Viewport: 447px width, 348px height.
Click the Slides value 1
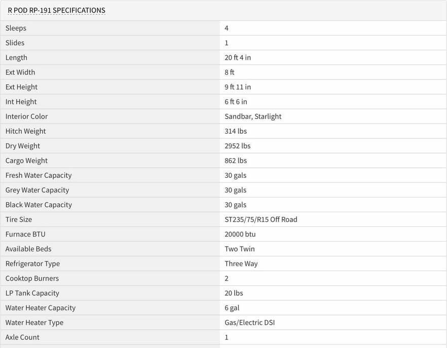pyautogui.click(x=227, y=43)
